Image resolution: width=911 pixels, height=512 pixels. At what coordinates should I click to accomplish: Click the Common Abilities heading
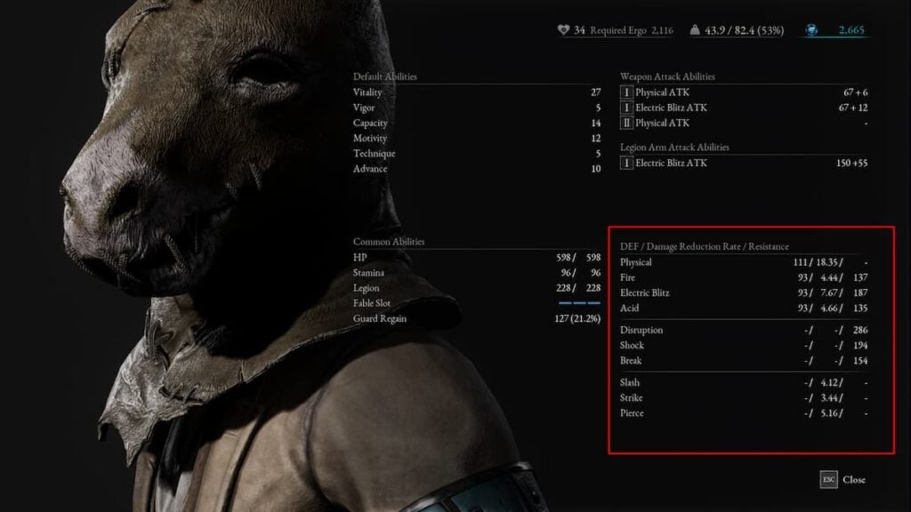(389, 242)
